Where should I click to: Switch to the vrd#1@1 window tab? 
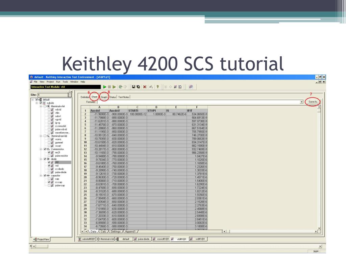click(198, 239)
